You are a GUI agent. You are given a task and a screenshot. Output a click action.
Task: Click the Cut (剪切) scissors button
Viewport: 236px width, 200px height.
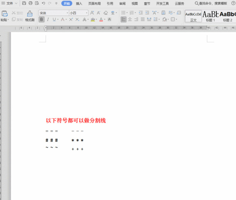click(17, 13)
